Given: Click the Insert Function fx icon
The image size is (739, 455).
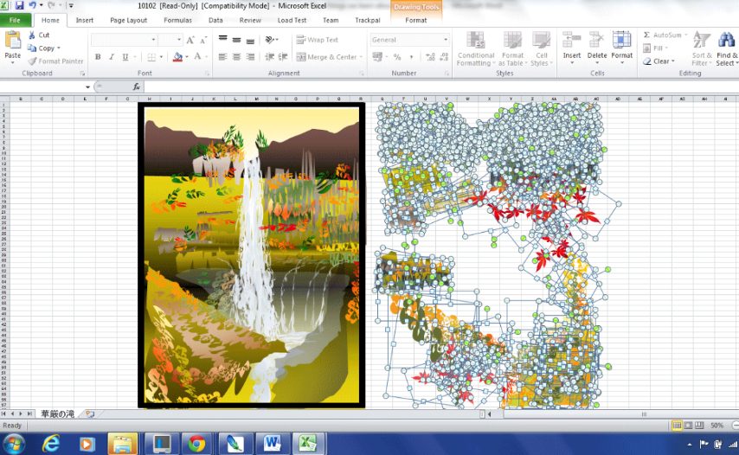Looking at the screenshot, I should (x=137, y=87).
